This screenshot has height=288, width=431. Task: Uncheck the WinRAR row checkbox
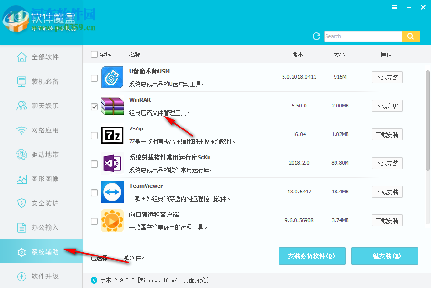pos(95,107)
